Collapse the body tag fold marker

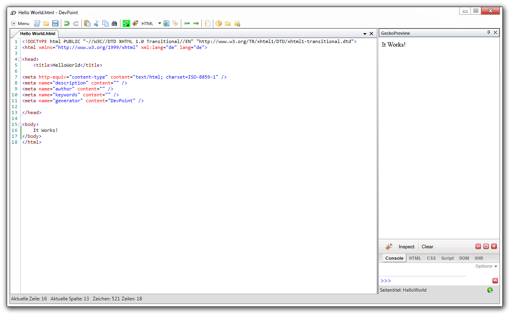coord(20,124)
